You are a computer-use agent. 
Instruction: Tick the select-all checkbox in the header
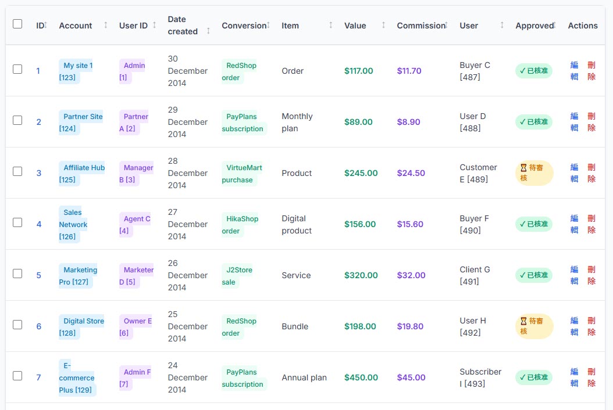(17, 24)
